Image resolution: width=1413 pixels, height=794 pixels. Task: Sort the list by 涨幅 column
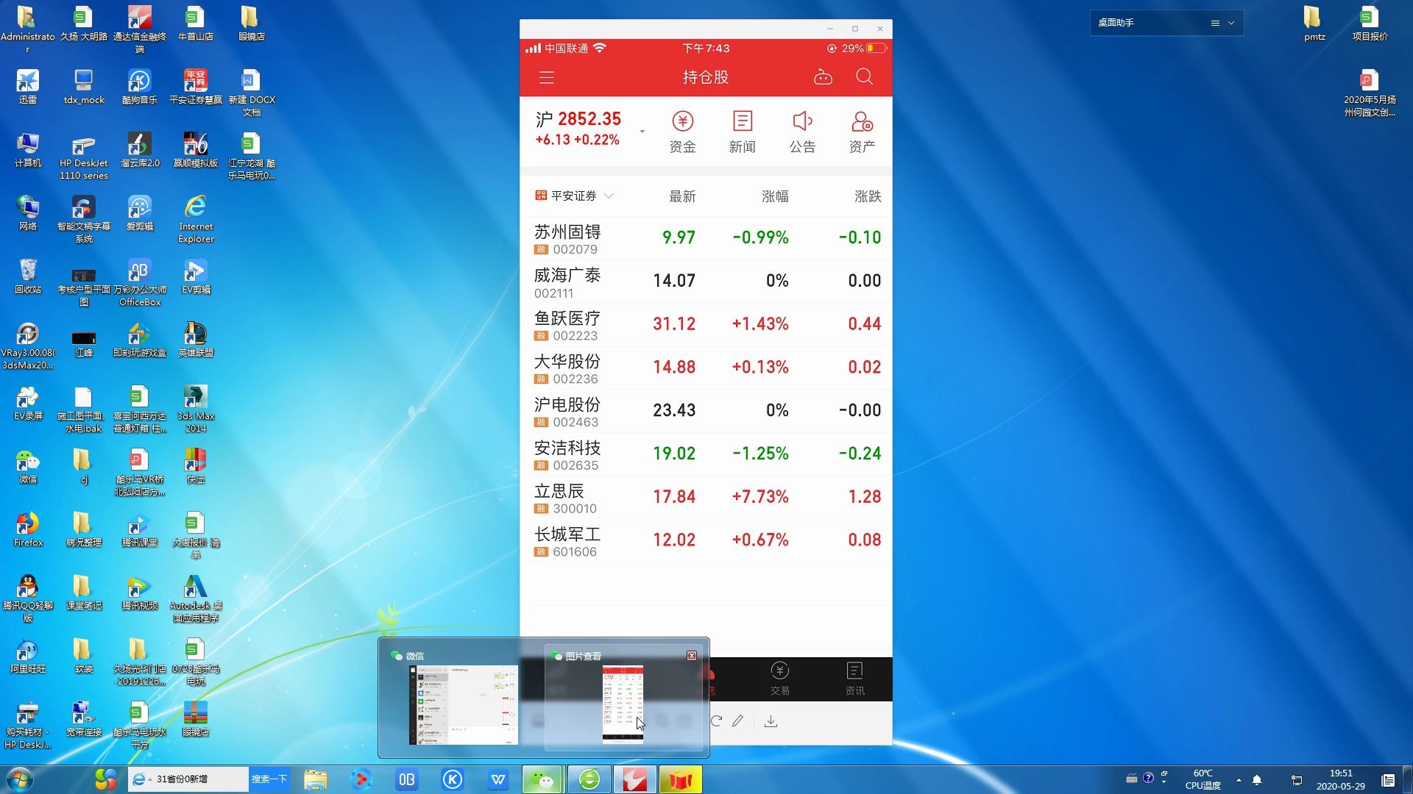pyautogui.click(x=775, y=196)
